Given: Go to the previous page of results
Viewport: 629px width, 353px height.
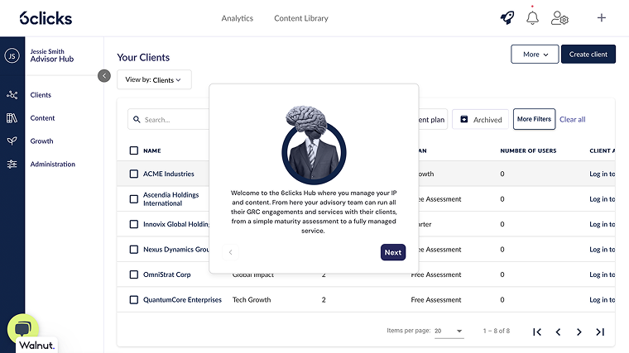Looking at the screenshot, I should pos(558,332).
